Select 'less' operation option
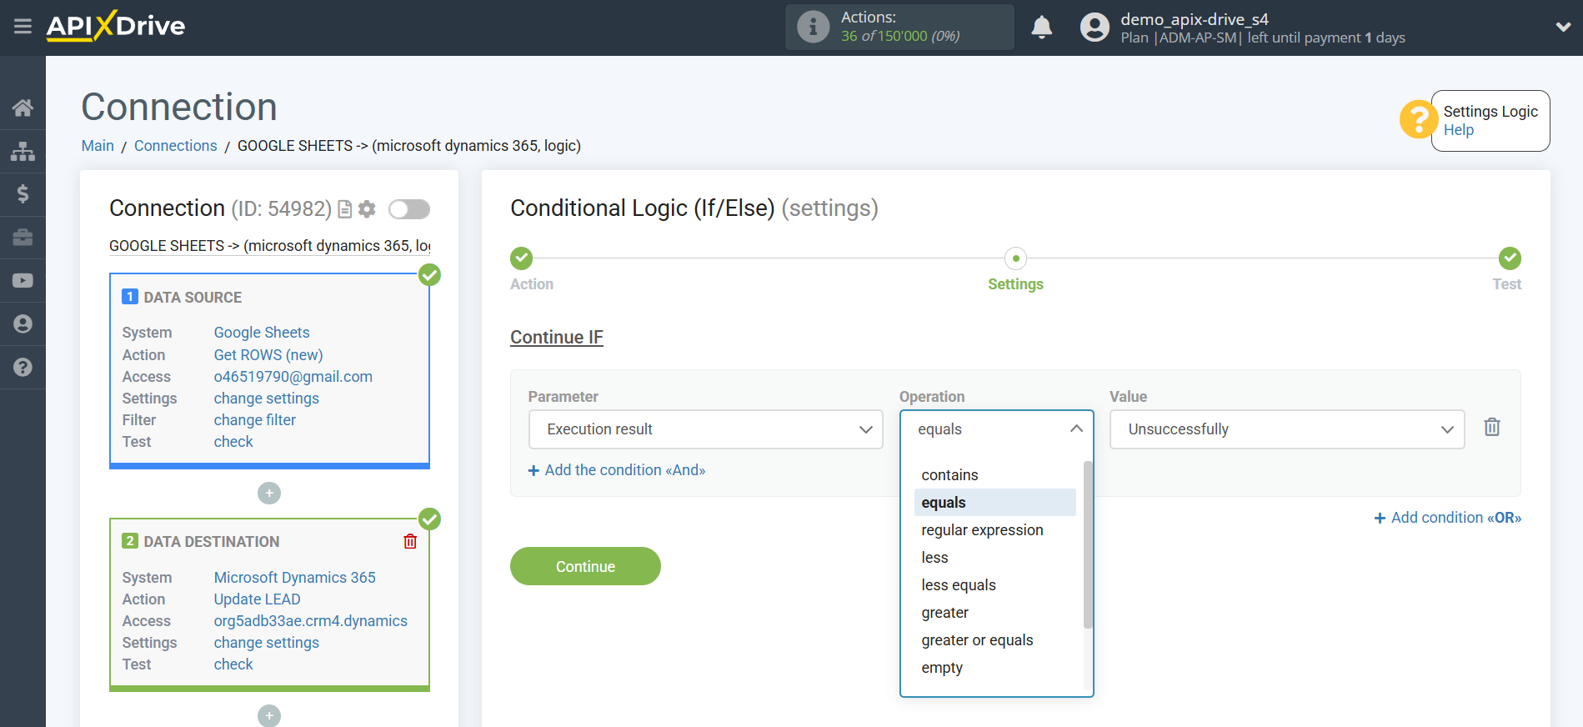 click(x=995, y=558)
